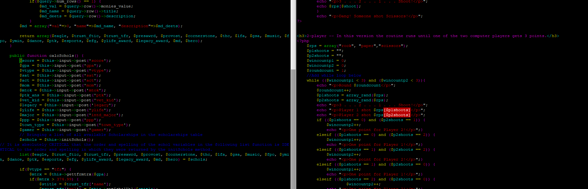Click the '//Add while loop below' comment
The width and height of the screenshot is (588, 189).
(334, 75)
